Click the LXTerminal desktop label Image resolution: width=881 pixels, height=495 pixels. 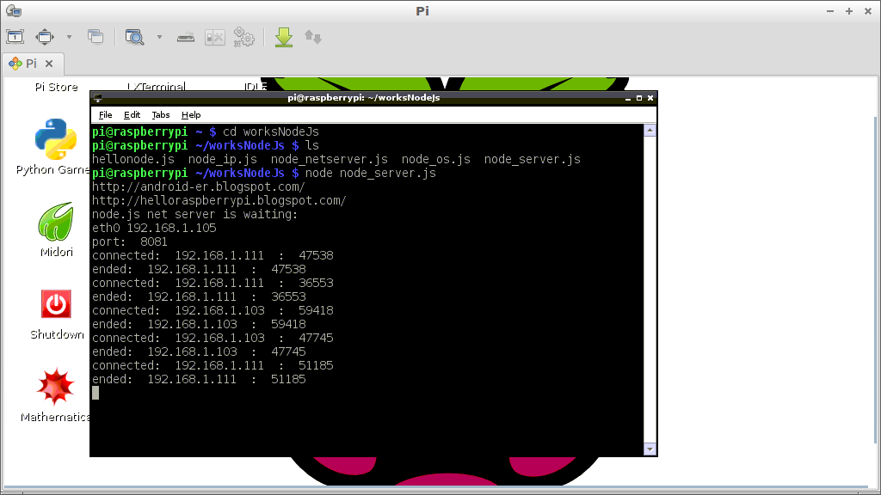click(x=157, y=87)
